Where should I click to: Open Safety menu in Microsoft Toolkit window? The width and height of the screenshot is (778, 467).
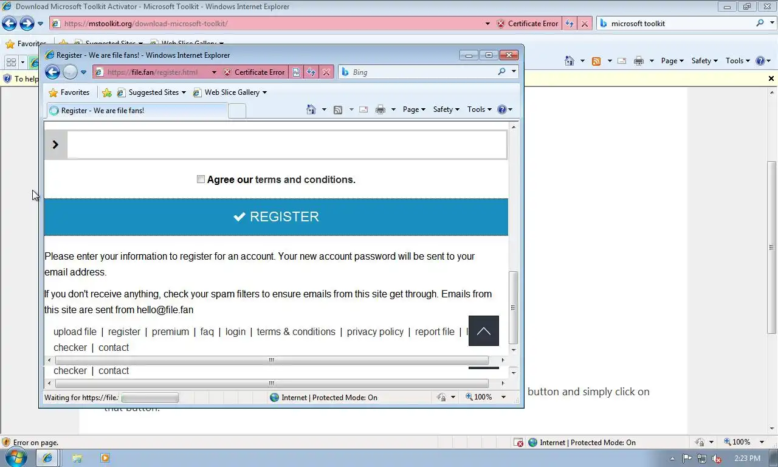point(704,61)
